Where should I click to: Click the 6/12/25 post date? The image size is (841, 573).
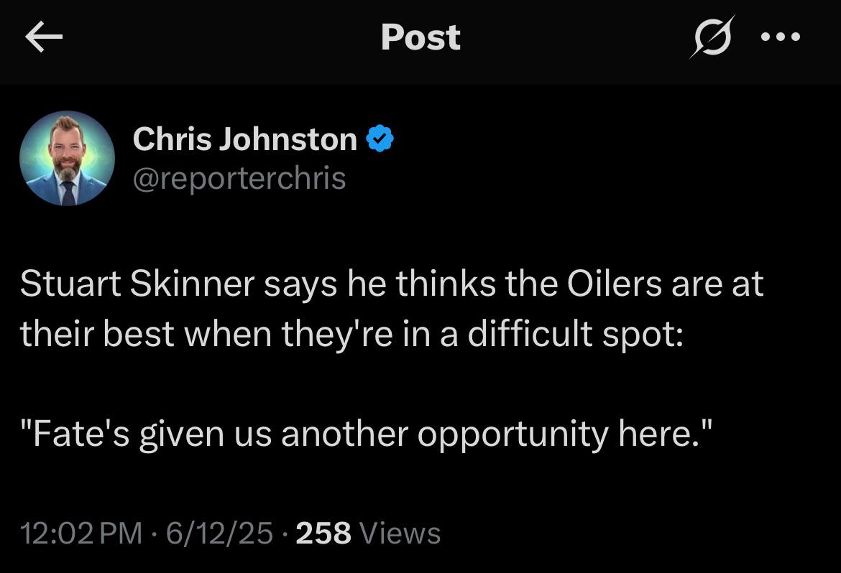(219, 534)
